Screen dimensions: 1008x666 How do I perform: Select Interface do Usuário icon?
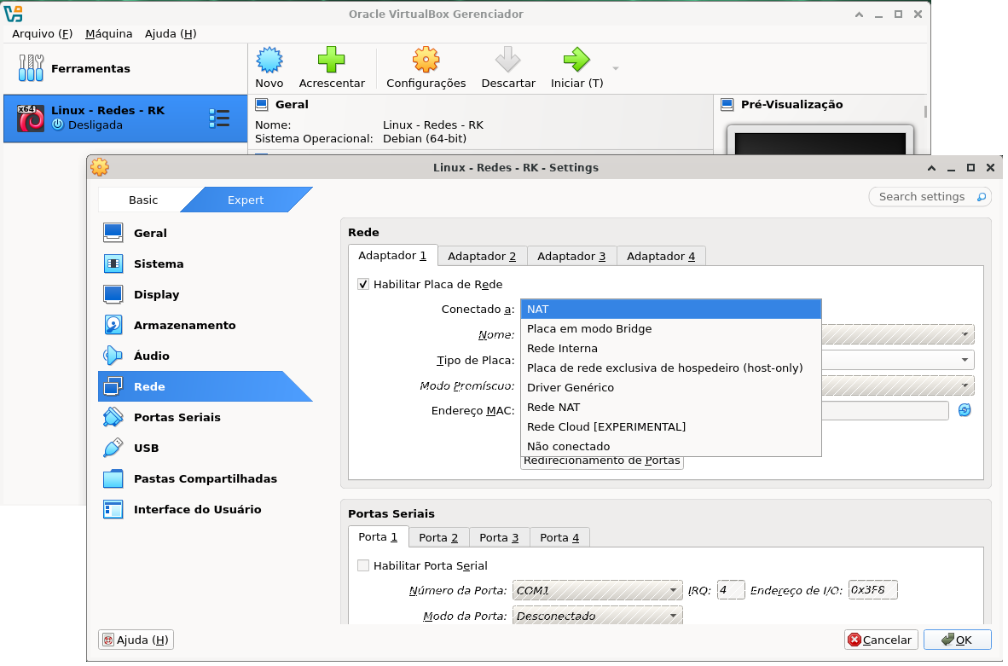click(113, 509)
